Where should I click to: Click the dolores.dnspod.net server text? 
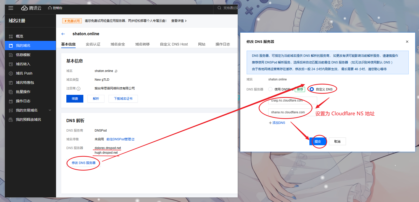point(108,148)
